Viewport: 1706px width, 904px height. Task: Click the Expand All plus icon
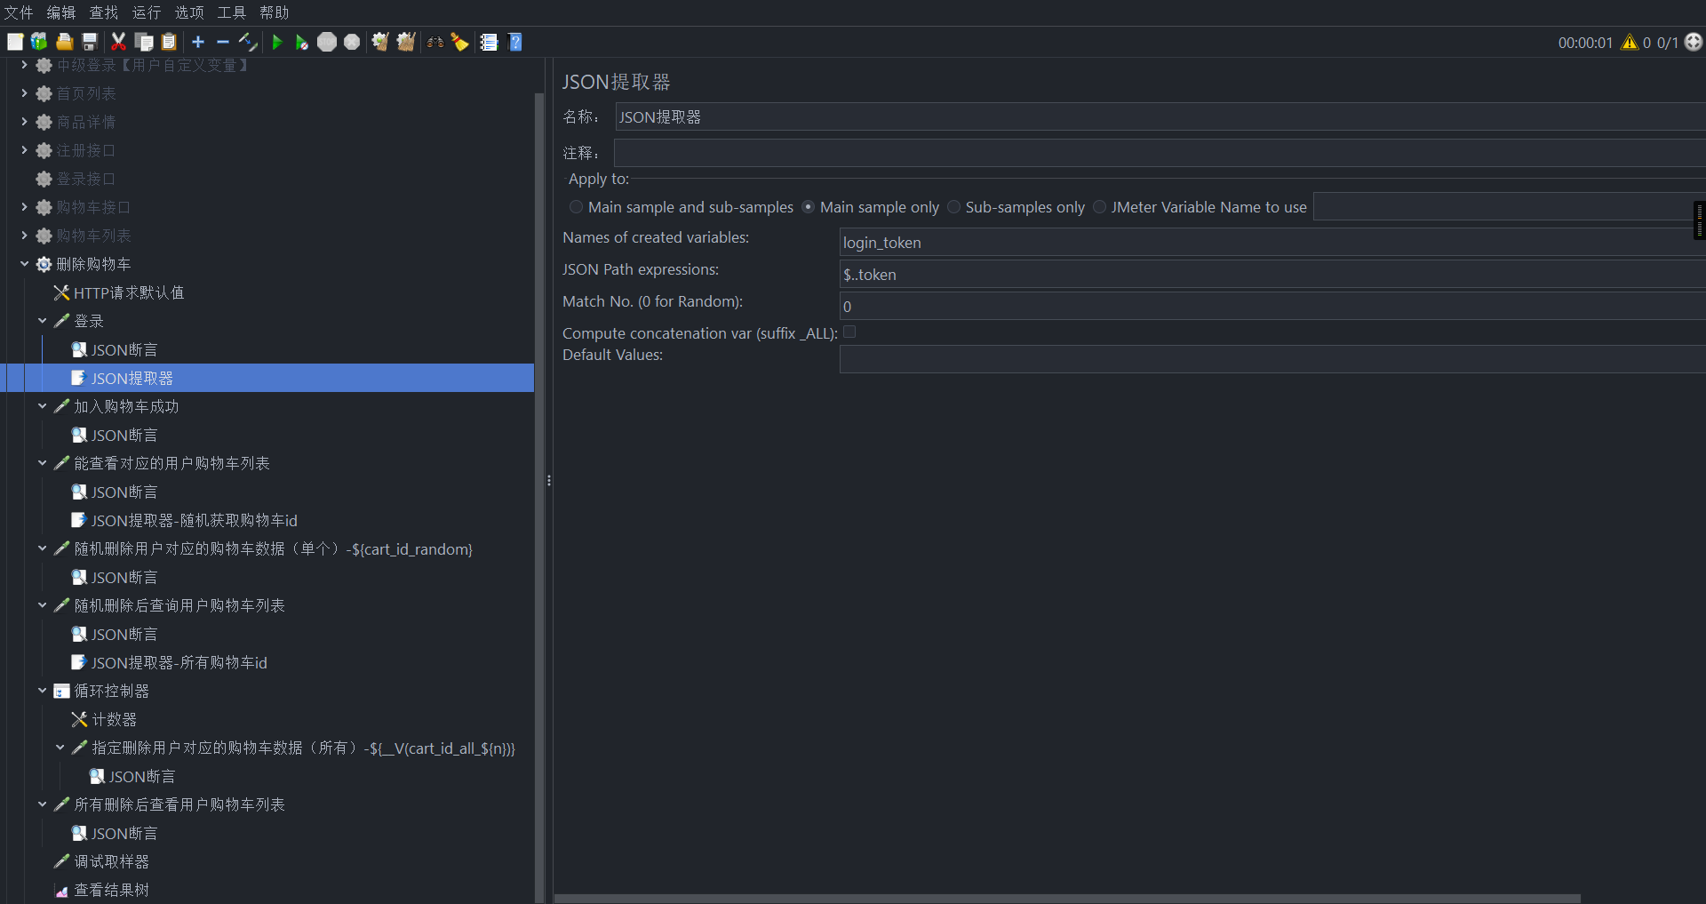(x=198, y=42)
